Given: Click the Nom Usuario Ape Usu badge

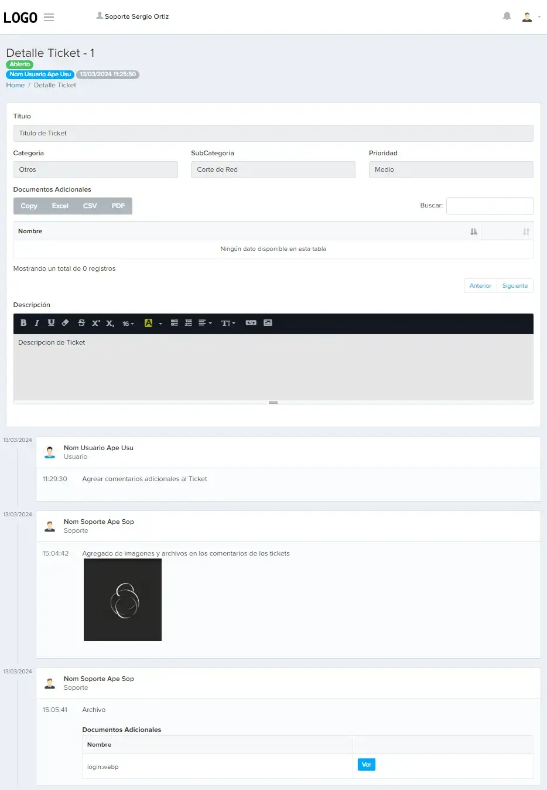Looking at the screenshot, I should [x=40, y=74].
